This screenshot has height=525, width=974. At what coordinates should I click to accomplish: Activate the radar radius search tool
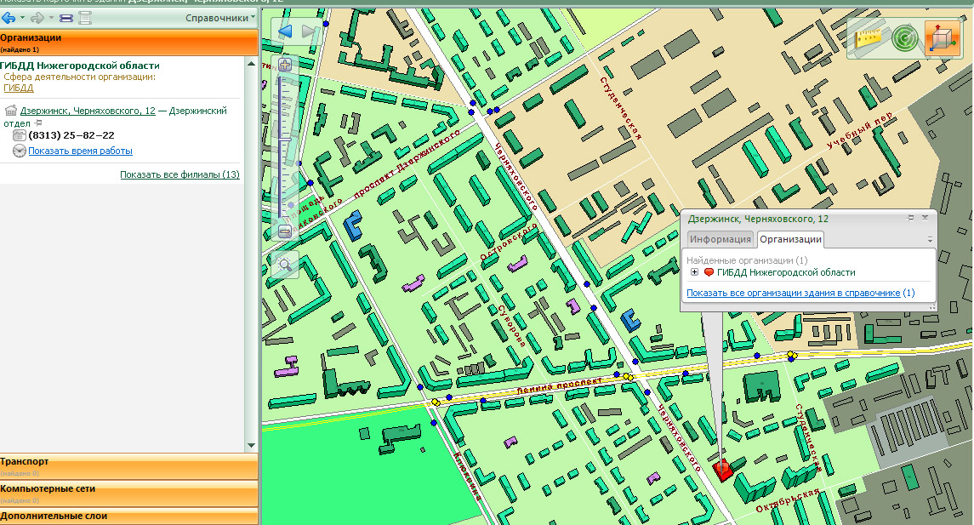point(904,38)
